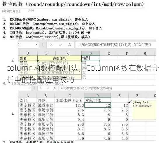The image size is (165, 143).
Task: Select column B header in the lower spreadsheet
Action: [45, 96]
